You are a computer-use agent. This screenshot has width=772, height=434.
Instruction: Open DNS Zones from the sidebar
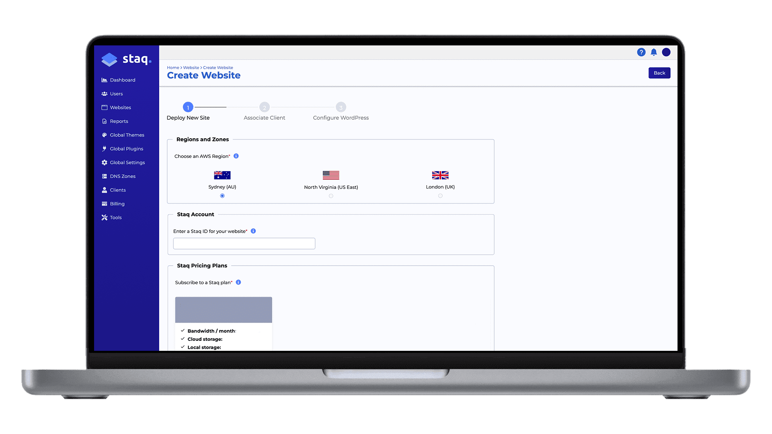[123, 176]
